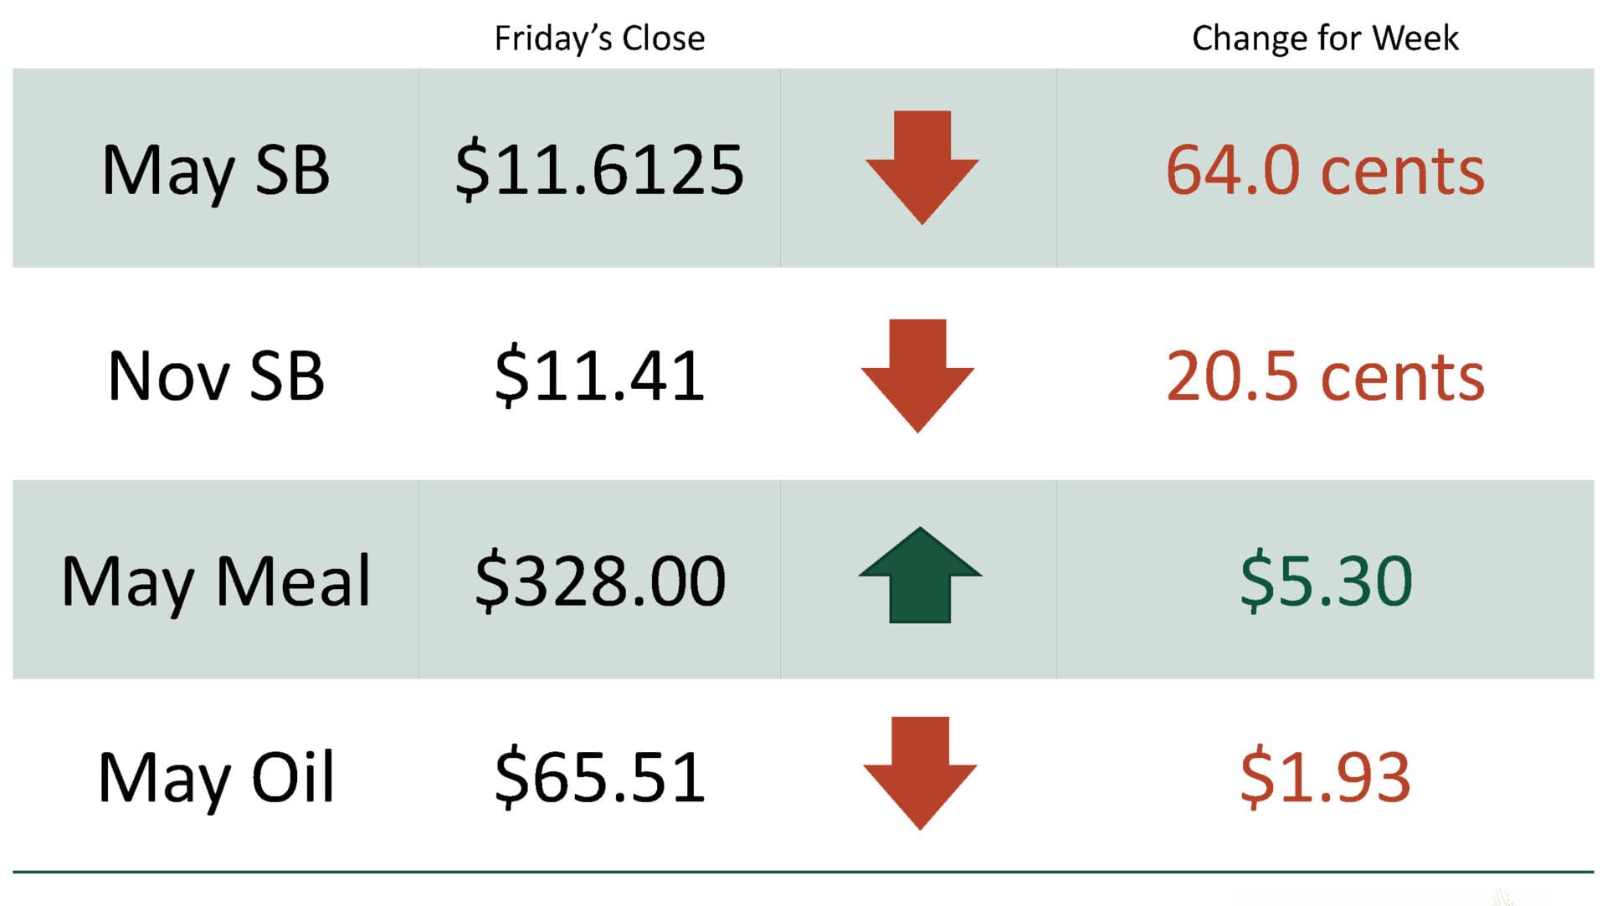This screenshot has width=1607, height=906.
Task: Click the red down arrow for May SB
Action: (922, 166)
